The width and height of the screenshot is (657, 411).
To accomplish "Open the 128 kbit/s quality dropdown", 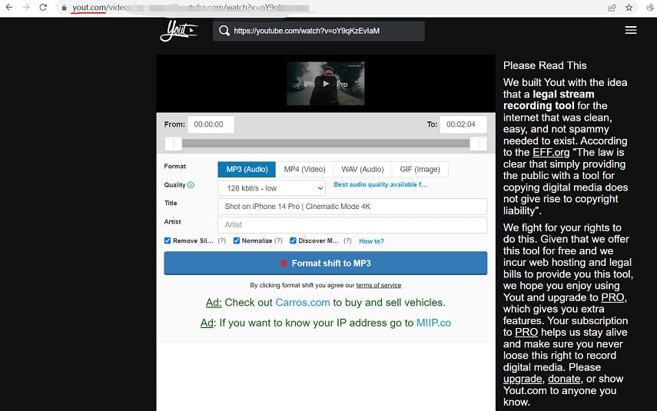I will (271, 188).
